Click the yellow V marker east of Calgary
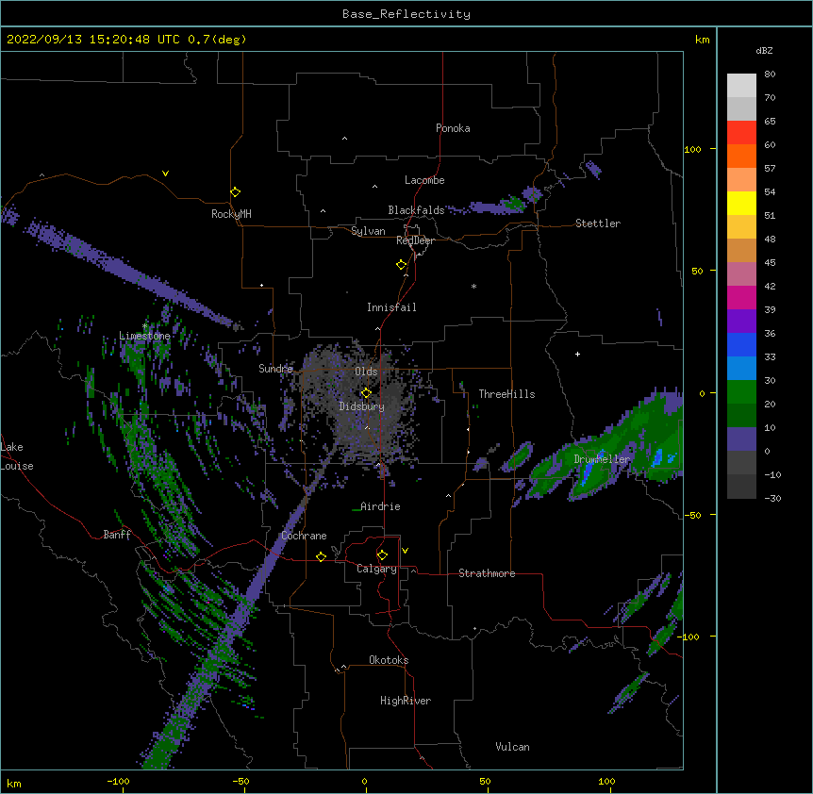Image resolution: width=813 pixels, height=794 pixels. [x=405, y=551]
